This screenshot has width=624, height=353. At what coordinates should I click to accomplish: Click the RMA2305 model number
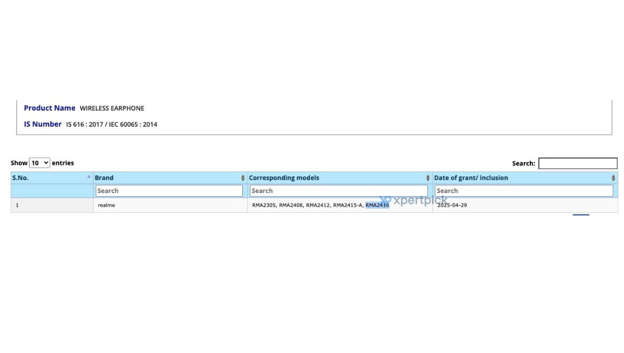click(x=264, y=205)
